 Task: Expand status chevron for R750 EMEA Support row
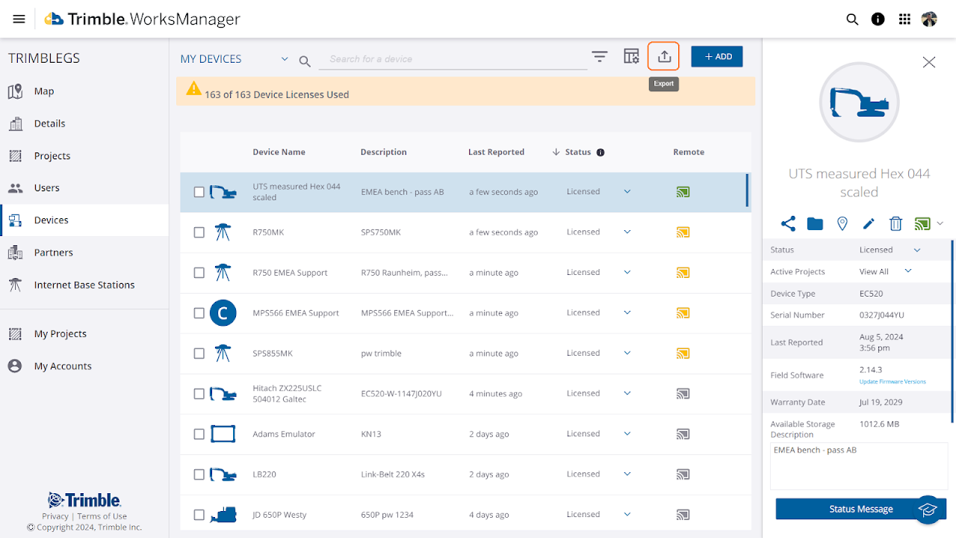[x=627, y=272]
